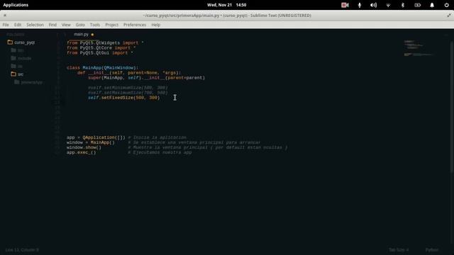
Task: Click the from PyQt5.QtGui import line
Action: click(100, 53)
